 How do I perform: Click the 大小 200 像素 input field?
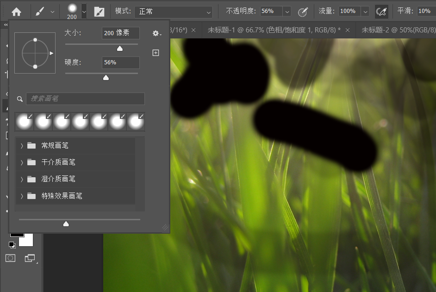[121, 33]
